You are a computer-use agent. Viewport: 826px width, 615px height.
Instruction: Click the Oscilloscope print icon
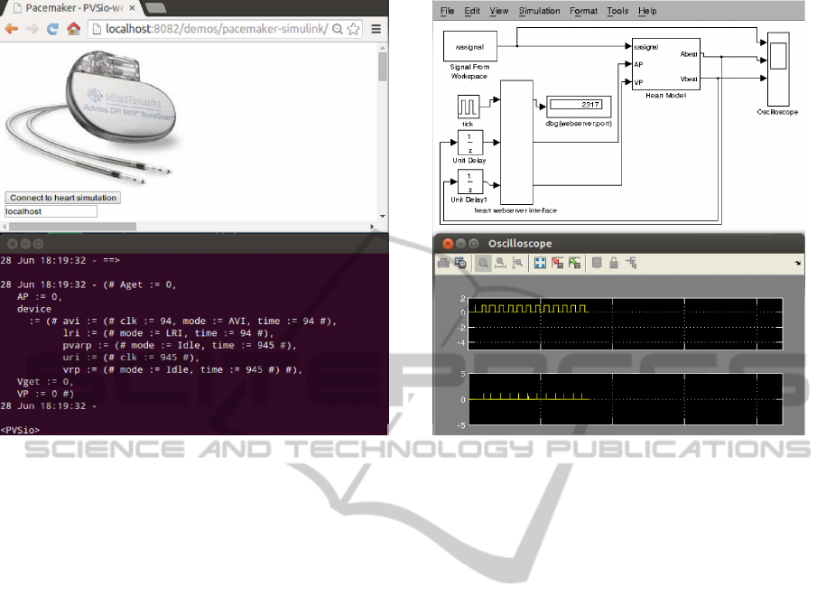(444, 263)
